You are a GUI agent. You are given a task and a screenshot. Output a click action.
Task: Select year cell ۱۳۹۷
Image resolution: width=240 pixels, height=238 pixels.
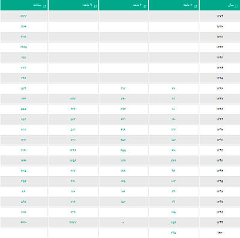pos(220,202)
